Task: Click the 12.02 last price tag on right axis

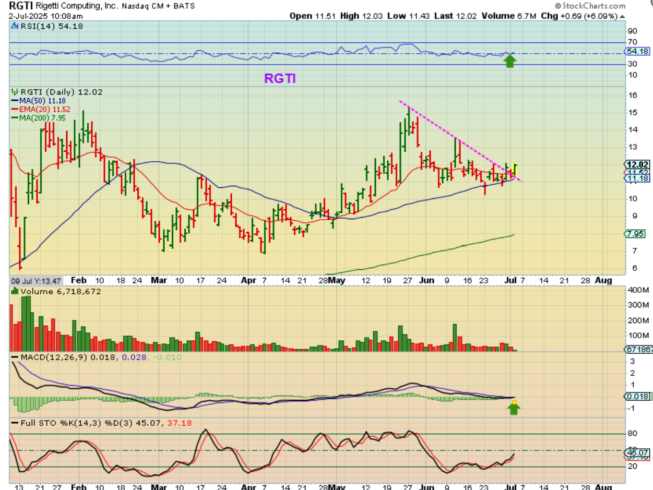Action: click(638, 164)
